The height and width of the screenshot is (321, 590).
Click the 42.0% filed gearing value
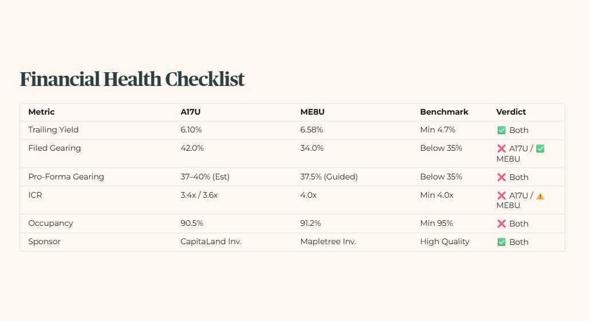tap(192, 148)
